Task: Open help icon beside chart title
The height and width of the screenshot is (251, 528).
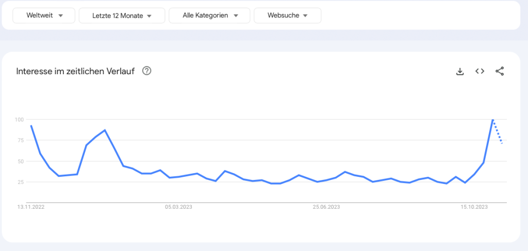Action: tap(146, 71)
